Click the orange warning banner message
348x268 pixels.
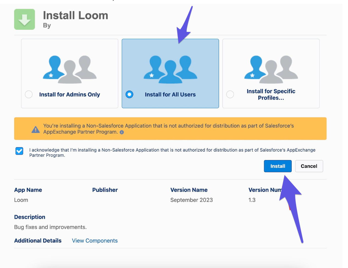(169, 129)
